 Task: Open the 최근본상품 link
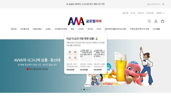coord(150,13)
